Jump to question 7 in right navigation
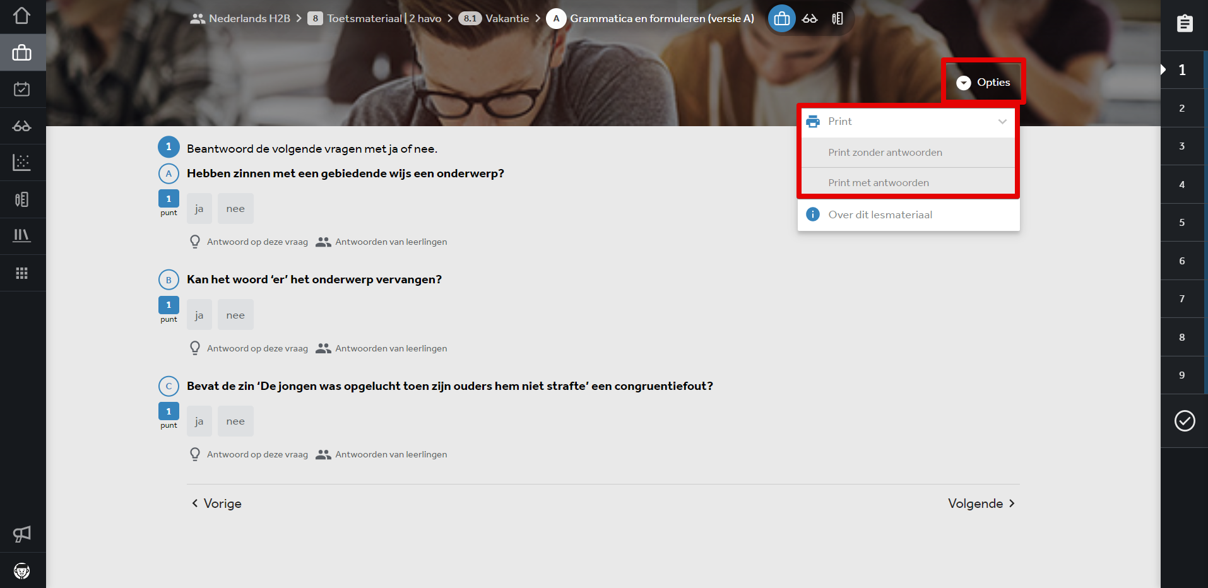 (1182, 298)
